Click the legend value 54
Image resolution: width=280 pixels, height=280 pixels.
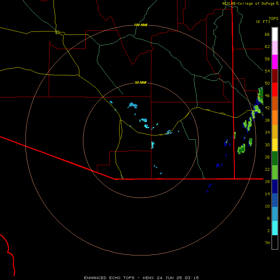(267, 71)
